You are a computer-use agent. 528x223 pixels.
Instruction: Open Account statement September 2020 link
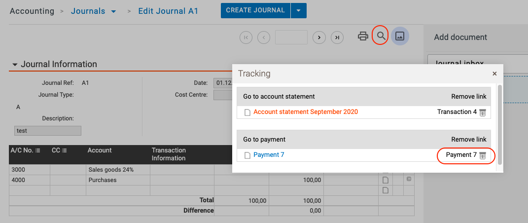click(x=305, y=112)
